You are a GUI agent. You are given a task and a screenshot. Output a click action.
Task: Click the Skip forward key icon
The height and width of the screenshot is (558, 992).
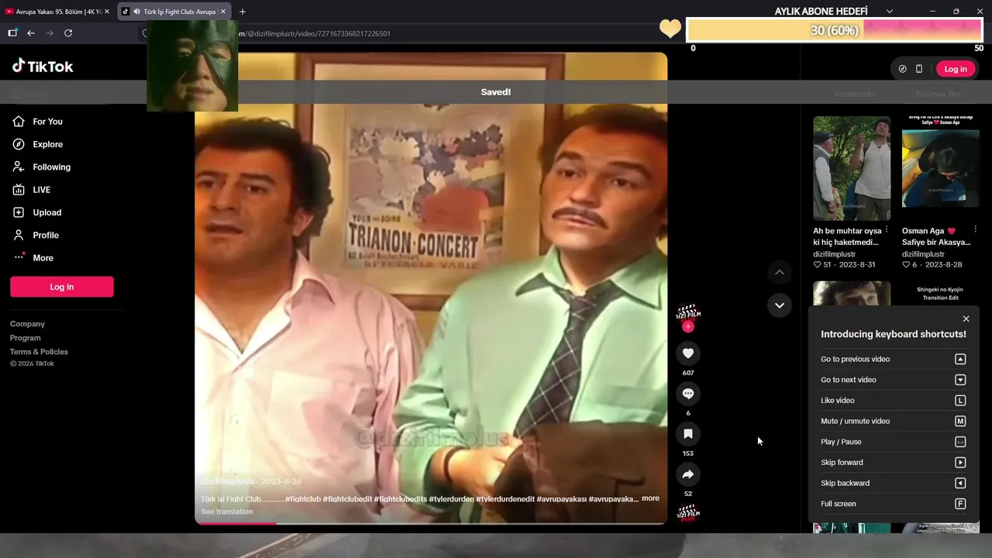[960, 463]
